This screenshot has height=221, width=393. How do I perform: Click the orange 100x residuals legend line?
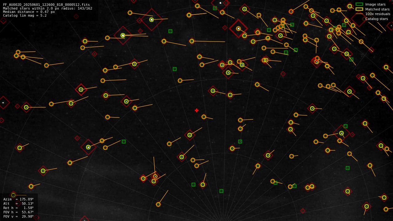pyautogui.click(x=359, y=14)
